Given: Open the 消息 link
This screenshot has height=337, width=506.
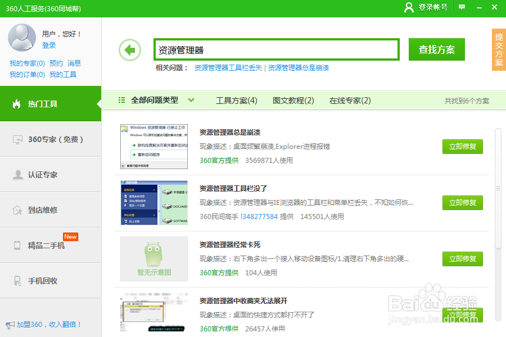Looking at the screenshot, I should [x=74, y=63].
